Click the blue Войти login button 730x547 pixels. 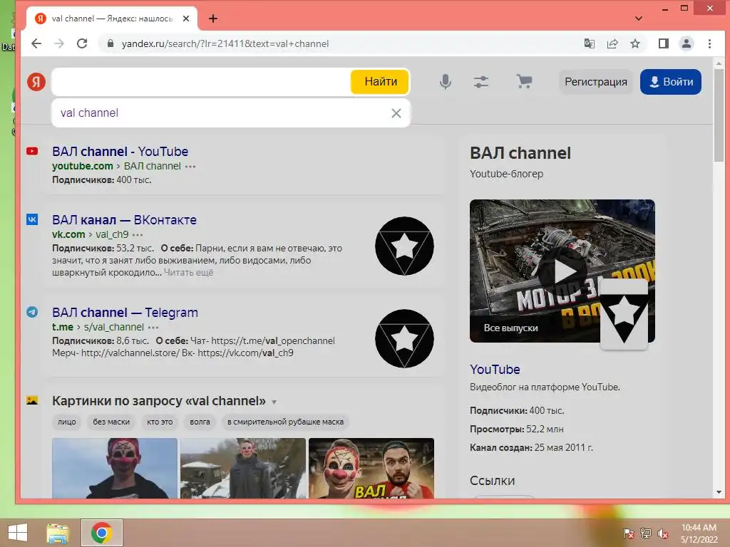[670, 82]
